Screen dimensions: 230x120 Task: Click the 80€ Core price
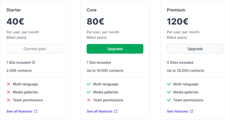tap(95, 22)
